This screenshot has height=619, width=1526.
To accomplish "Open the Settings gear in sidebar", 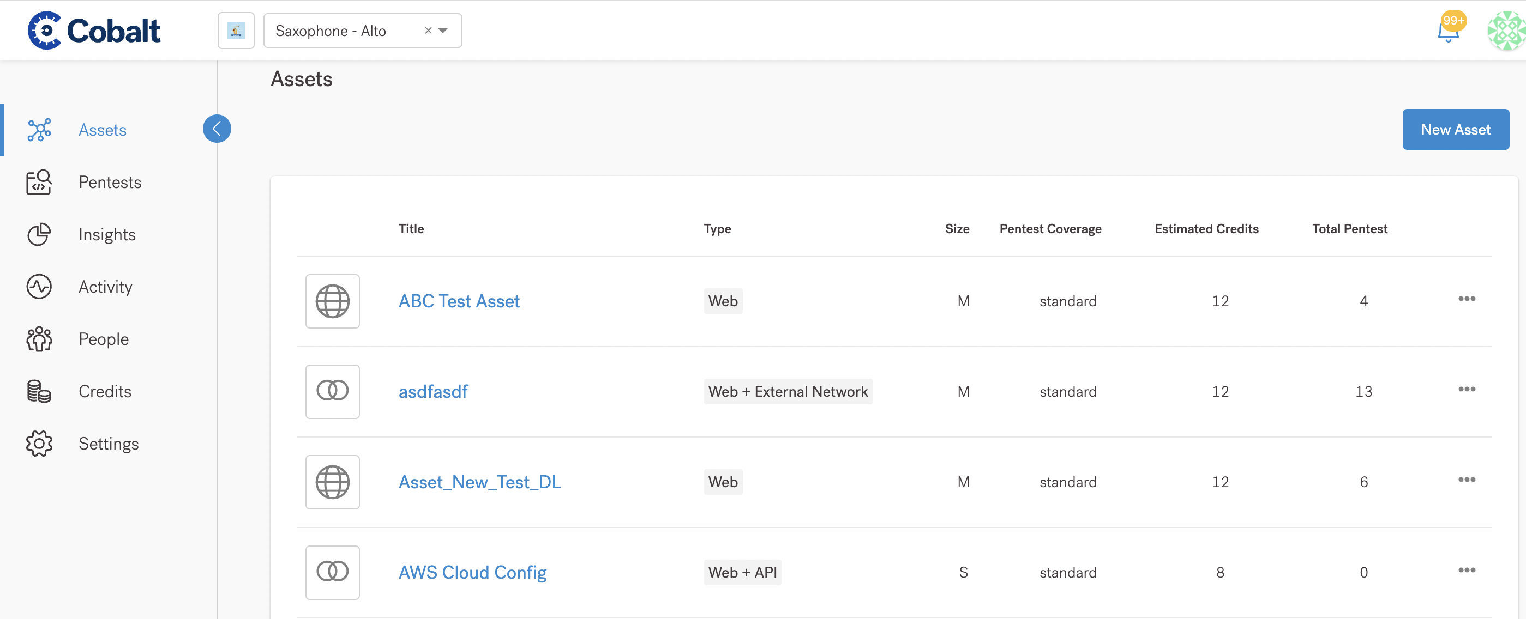I will 39,443.
